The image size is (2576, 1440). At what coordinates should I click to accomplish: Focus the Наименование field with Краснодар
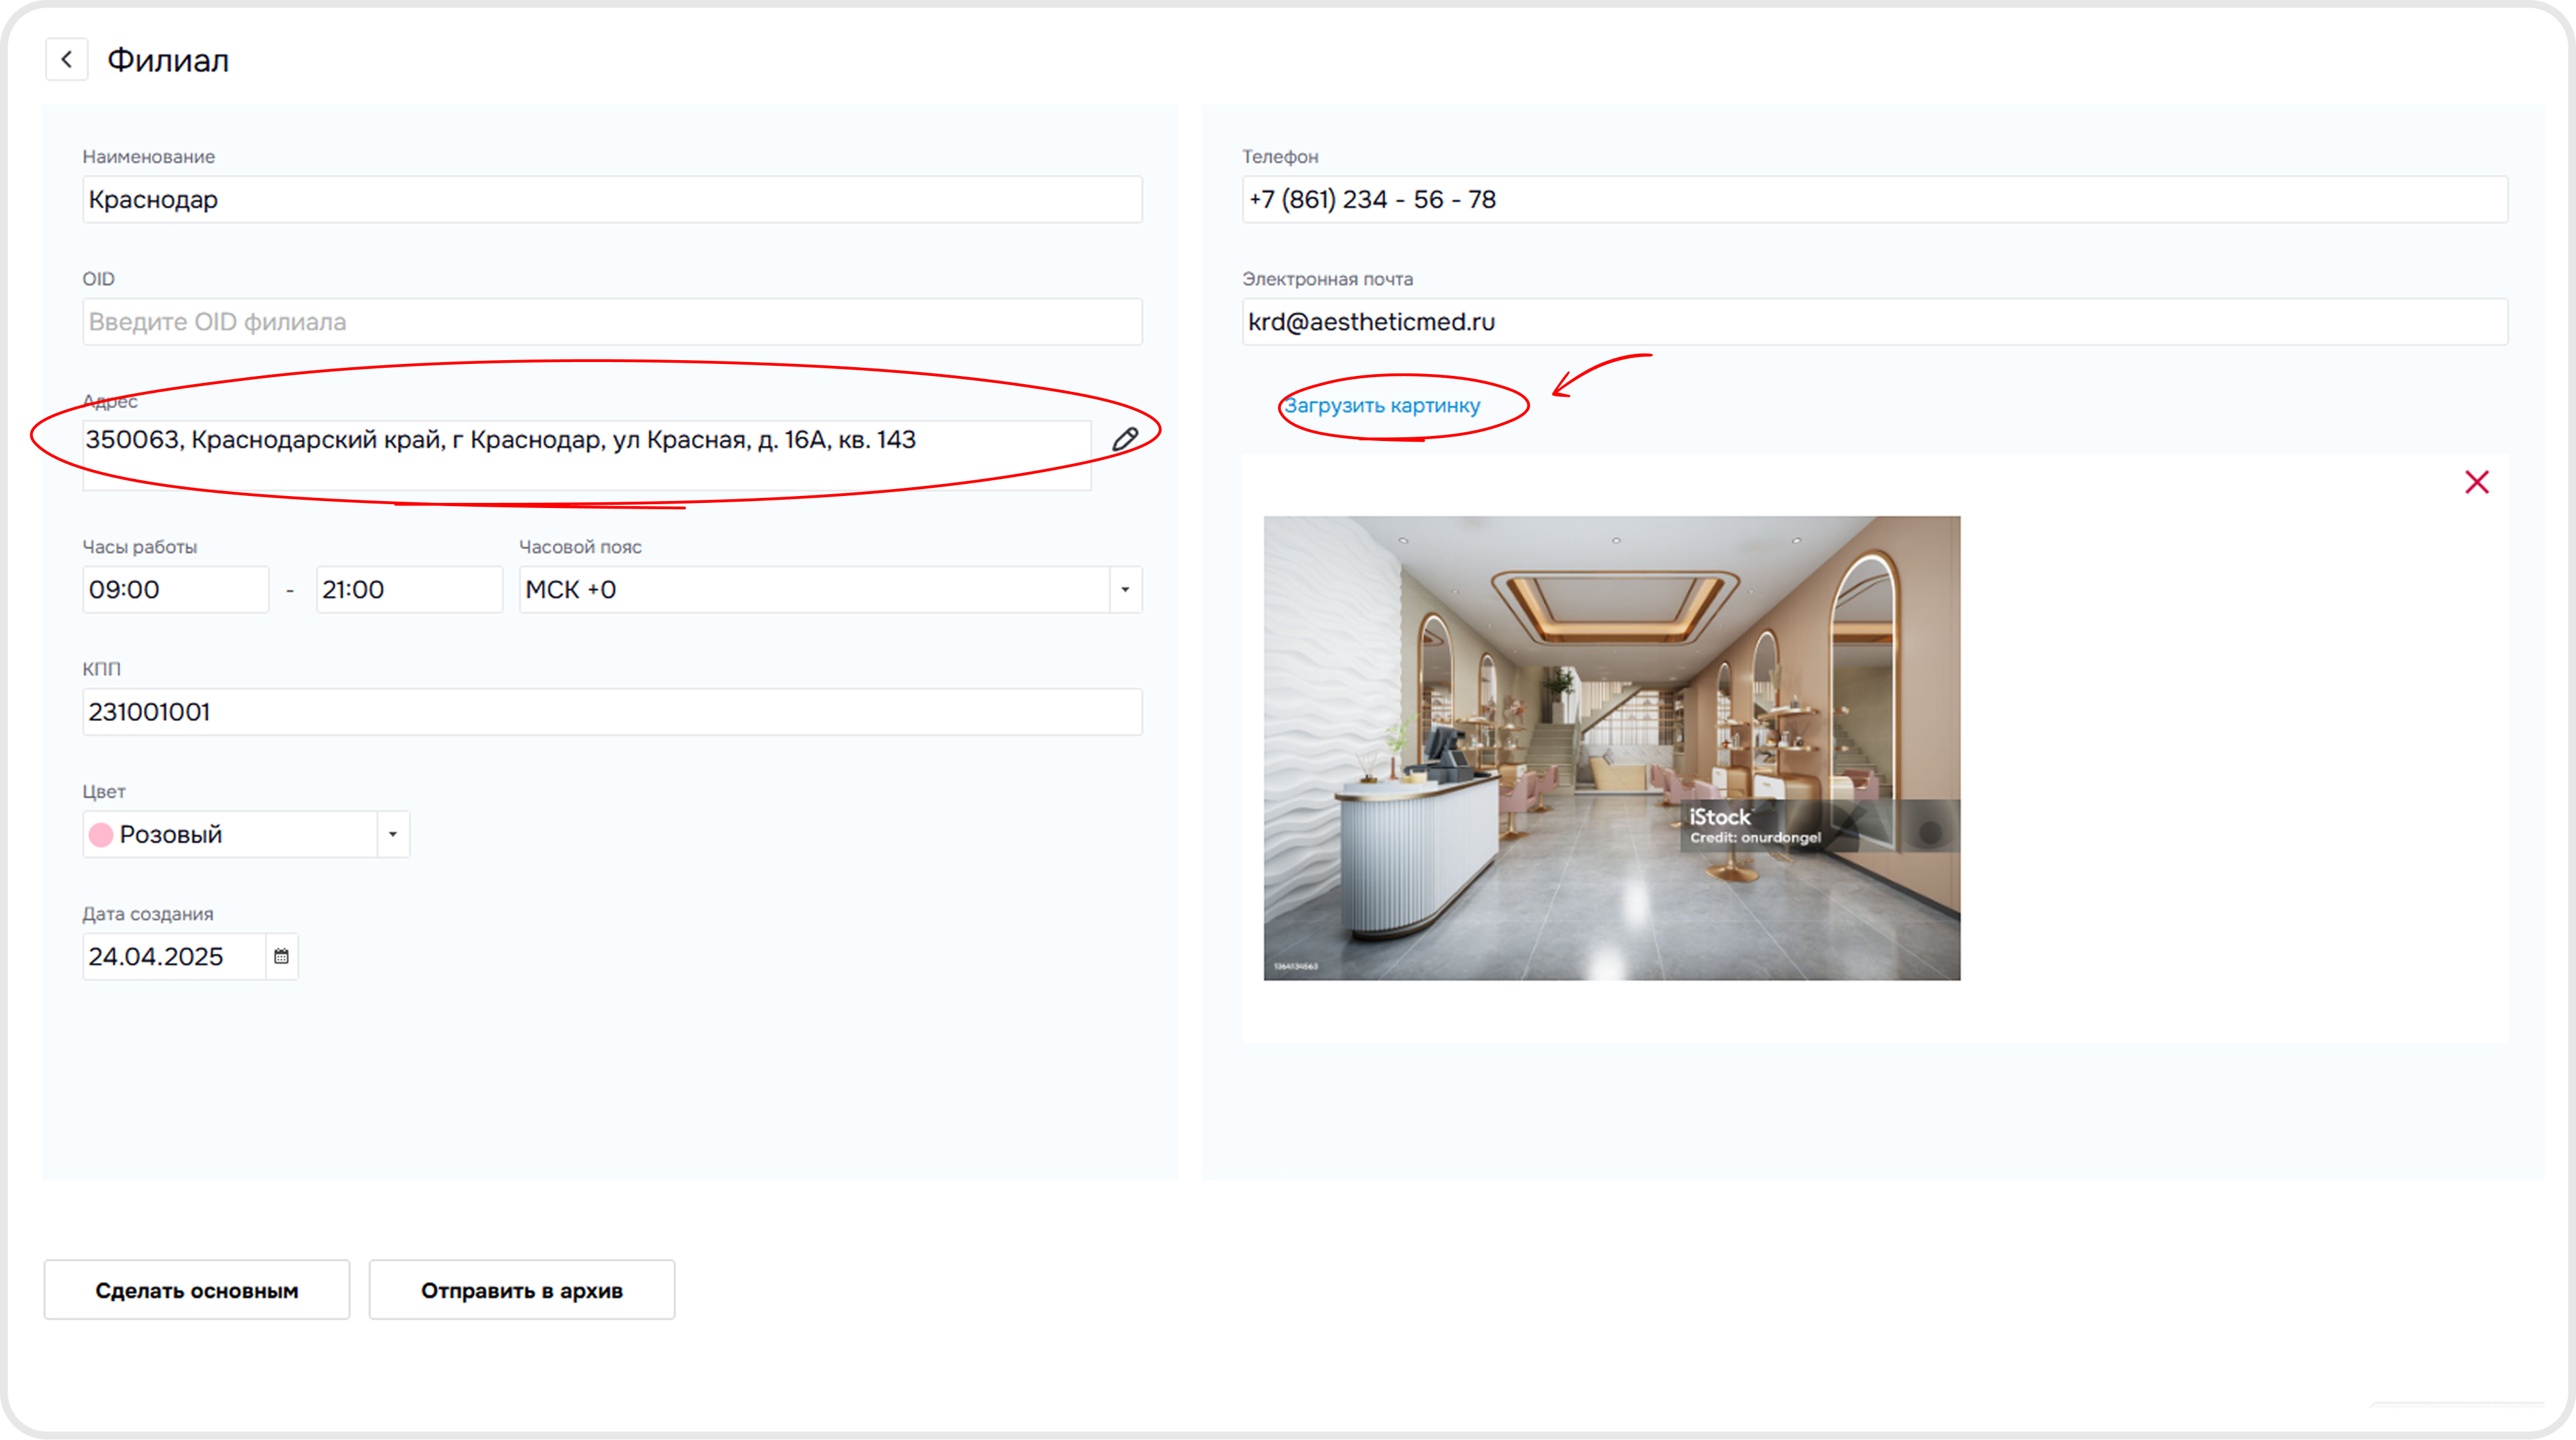(612, 199)
